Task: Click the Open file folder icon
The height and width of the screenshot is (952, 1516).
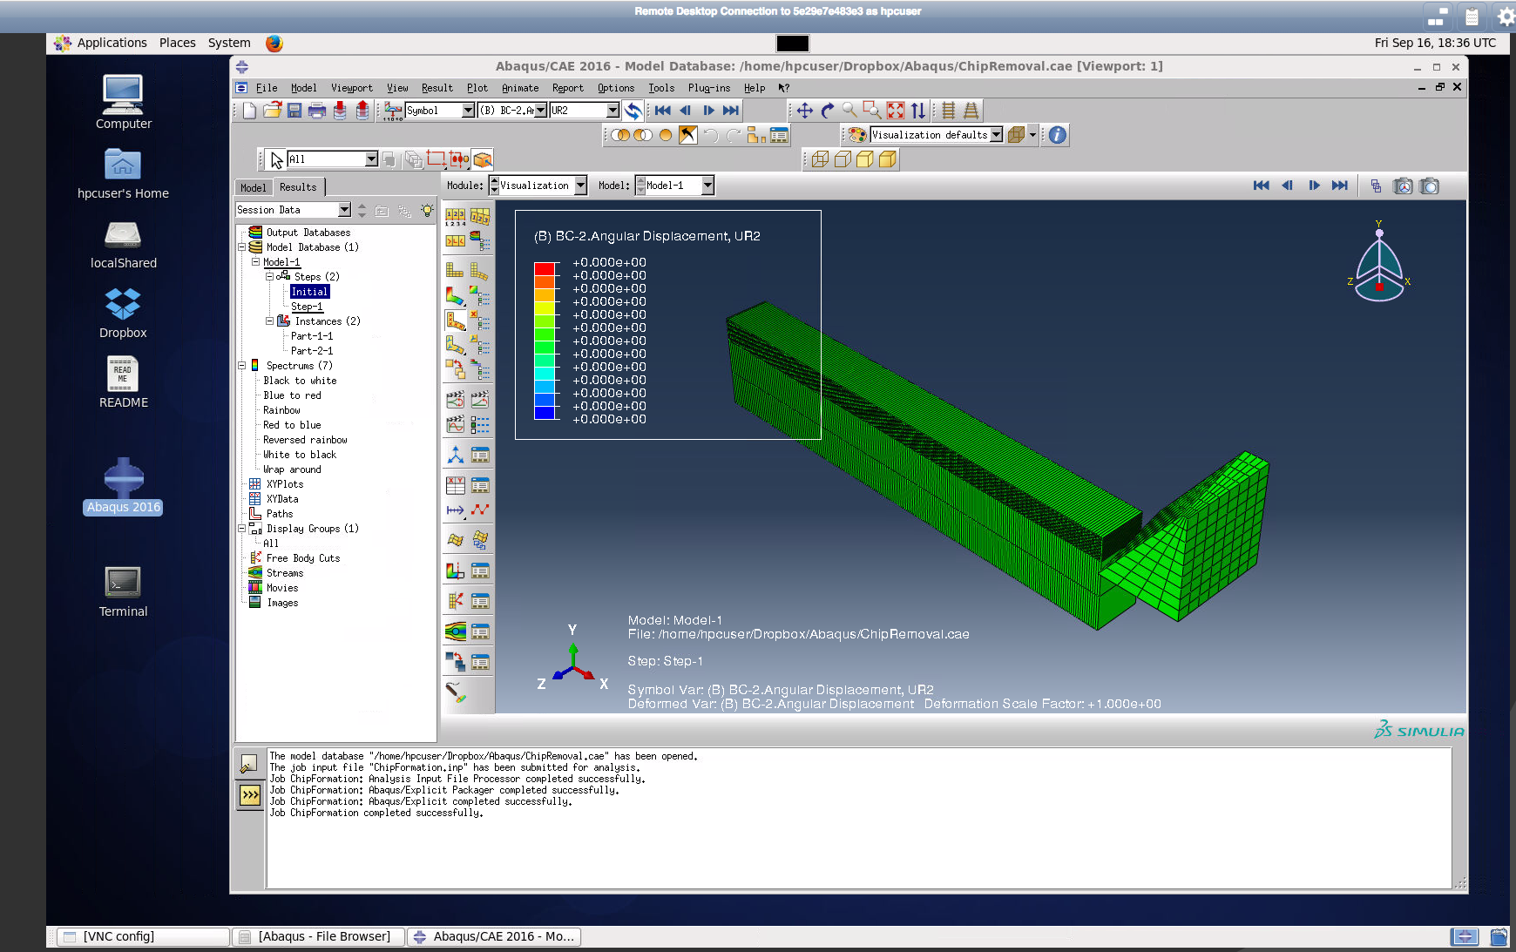Action: 272,111
